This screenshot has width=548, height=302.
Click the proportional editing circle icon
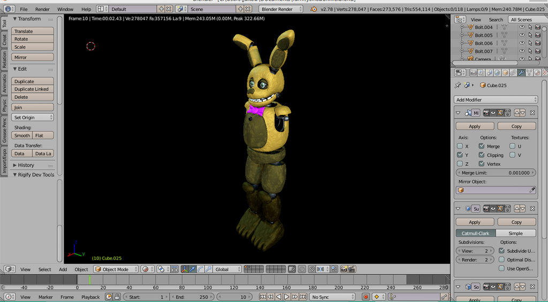(x=302, y=269)
